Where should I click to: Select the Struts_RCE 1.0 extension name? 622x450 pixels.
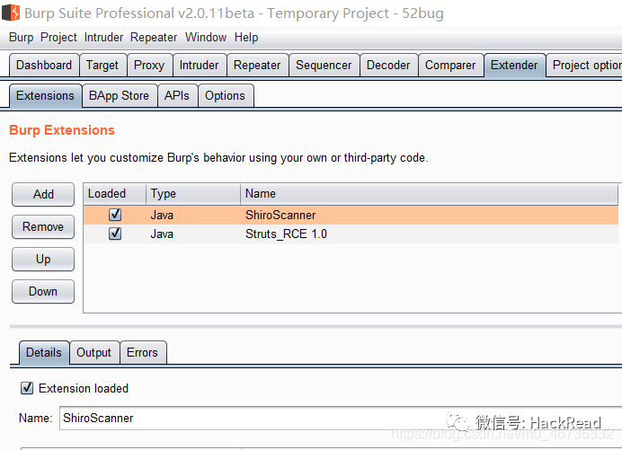click(x=286, y=234)
